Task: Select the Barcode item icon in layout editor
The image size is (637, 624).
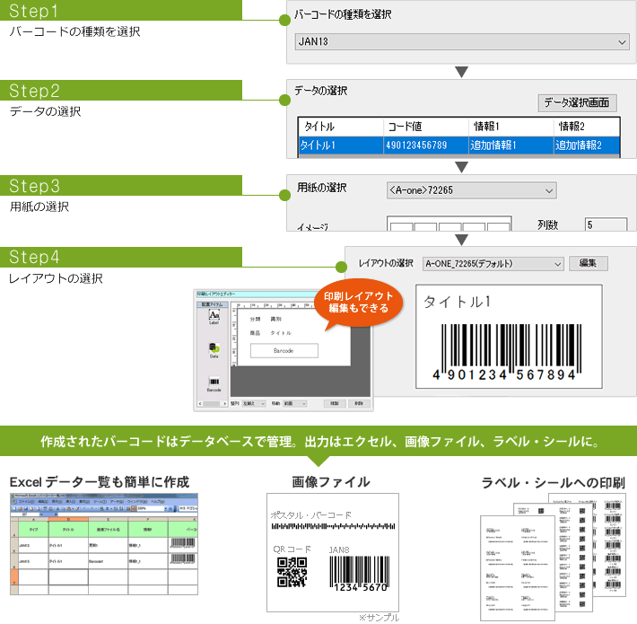Action: click(214, 382)
